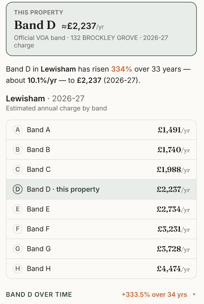This screenshot has width=204, height=304.
Task: Click the Lewisham 2026-27 heading
Action: click(45, 98)
